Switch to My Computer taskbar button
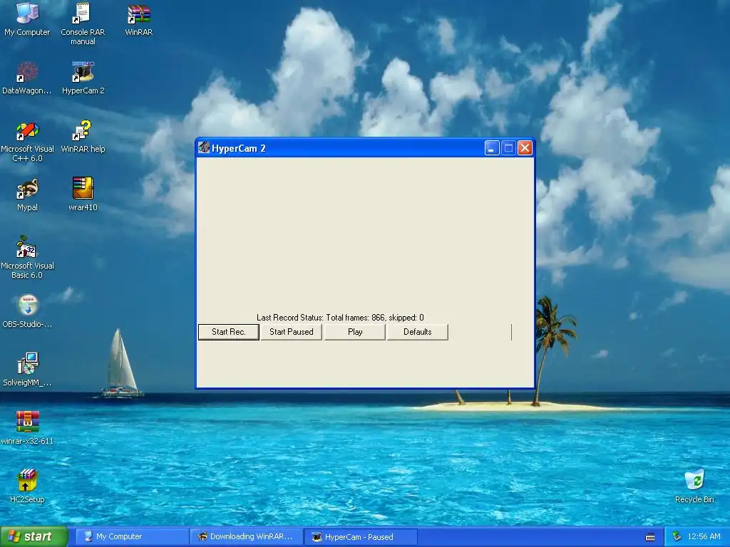The width and height of the screenshot is (730, 547). (x=132, y=537)
